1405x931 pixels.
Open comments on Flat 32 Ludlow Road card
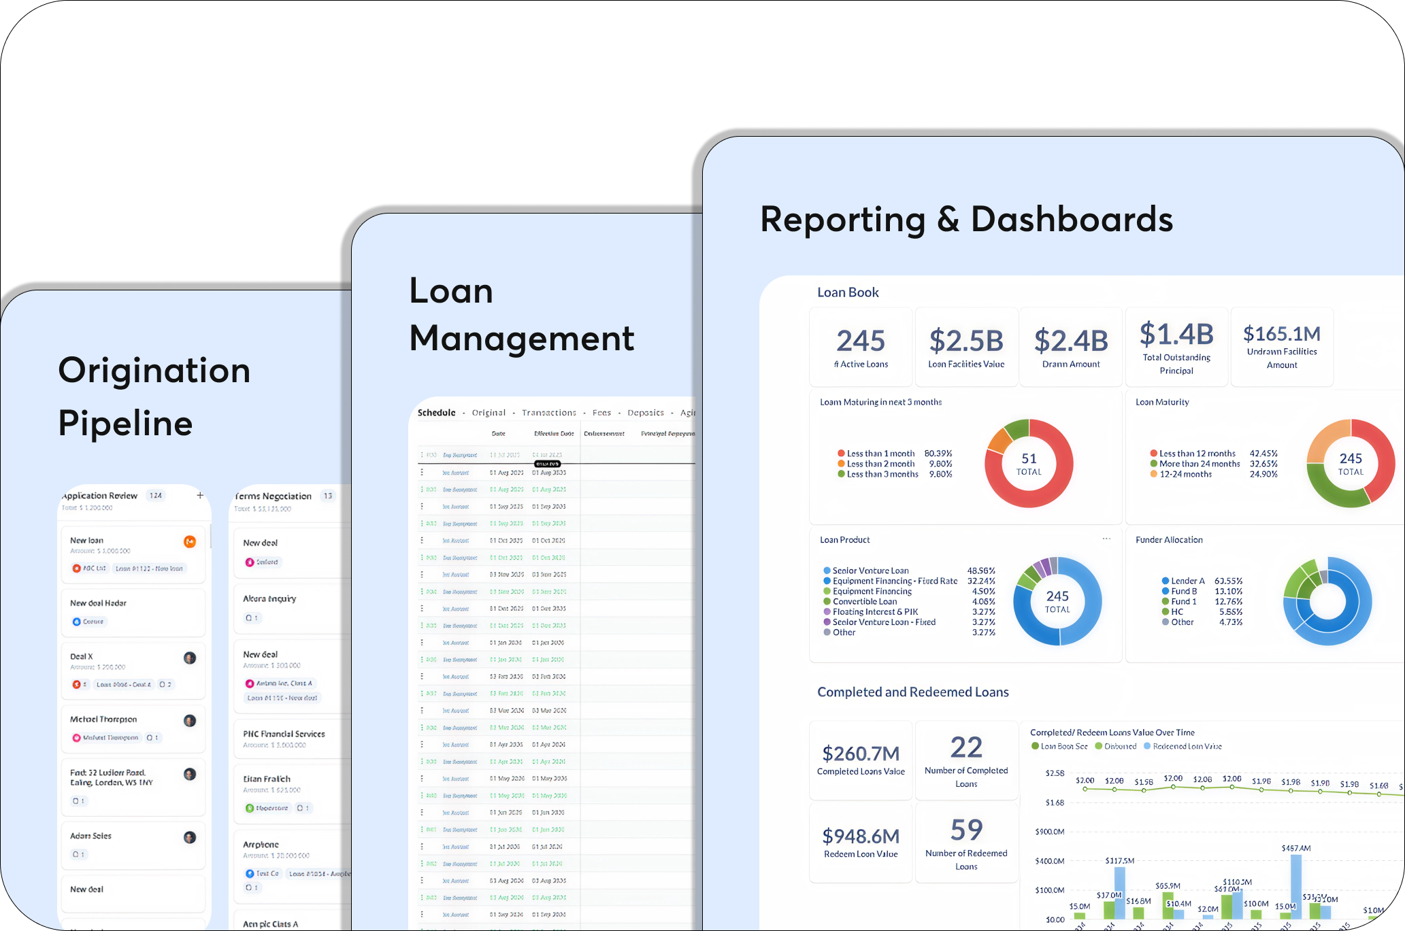coord(79,800)
